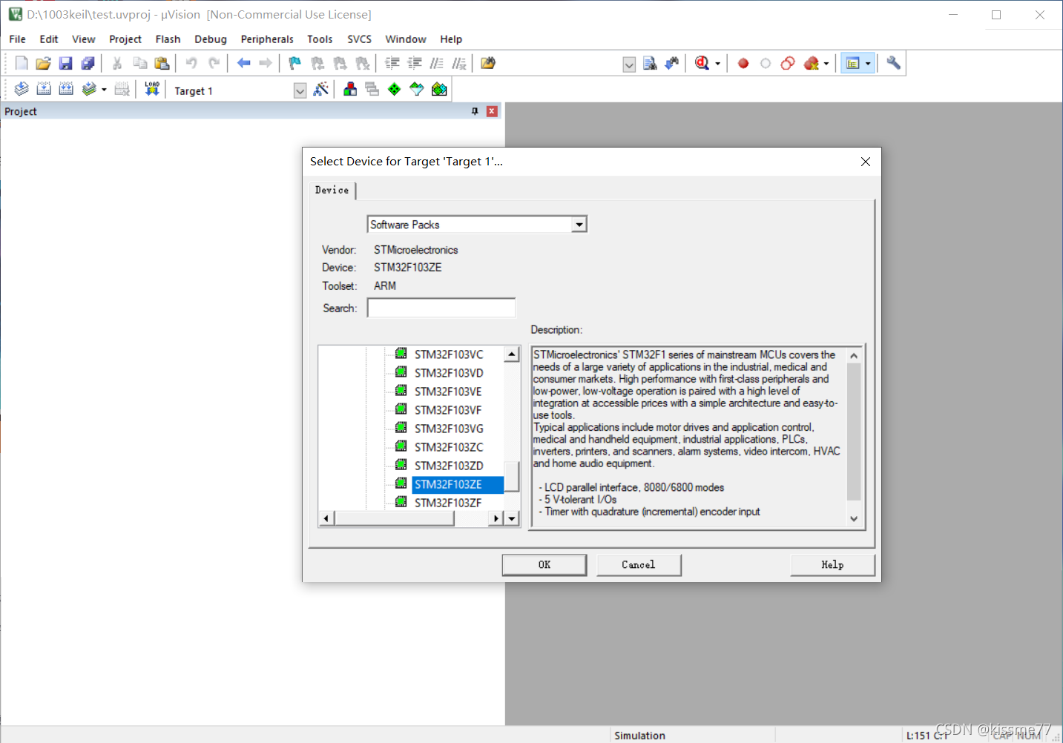The height and width of the screenshot is (743, 1063).
Task: Click the device list's scroll-left arrow
Action: pyautogui.click(x=326, y=518)
